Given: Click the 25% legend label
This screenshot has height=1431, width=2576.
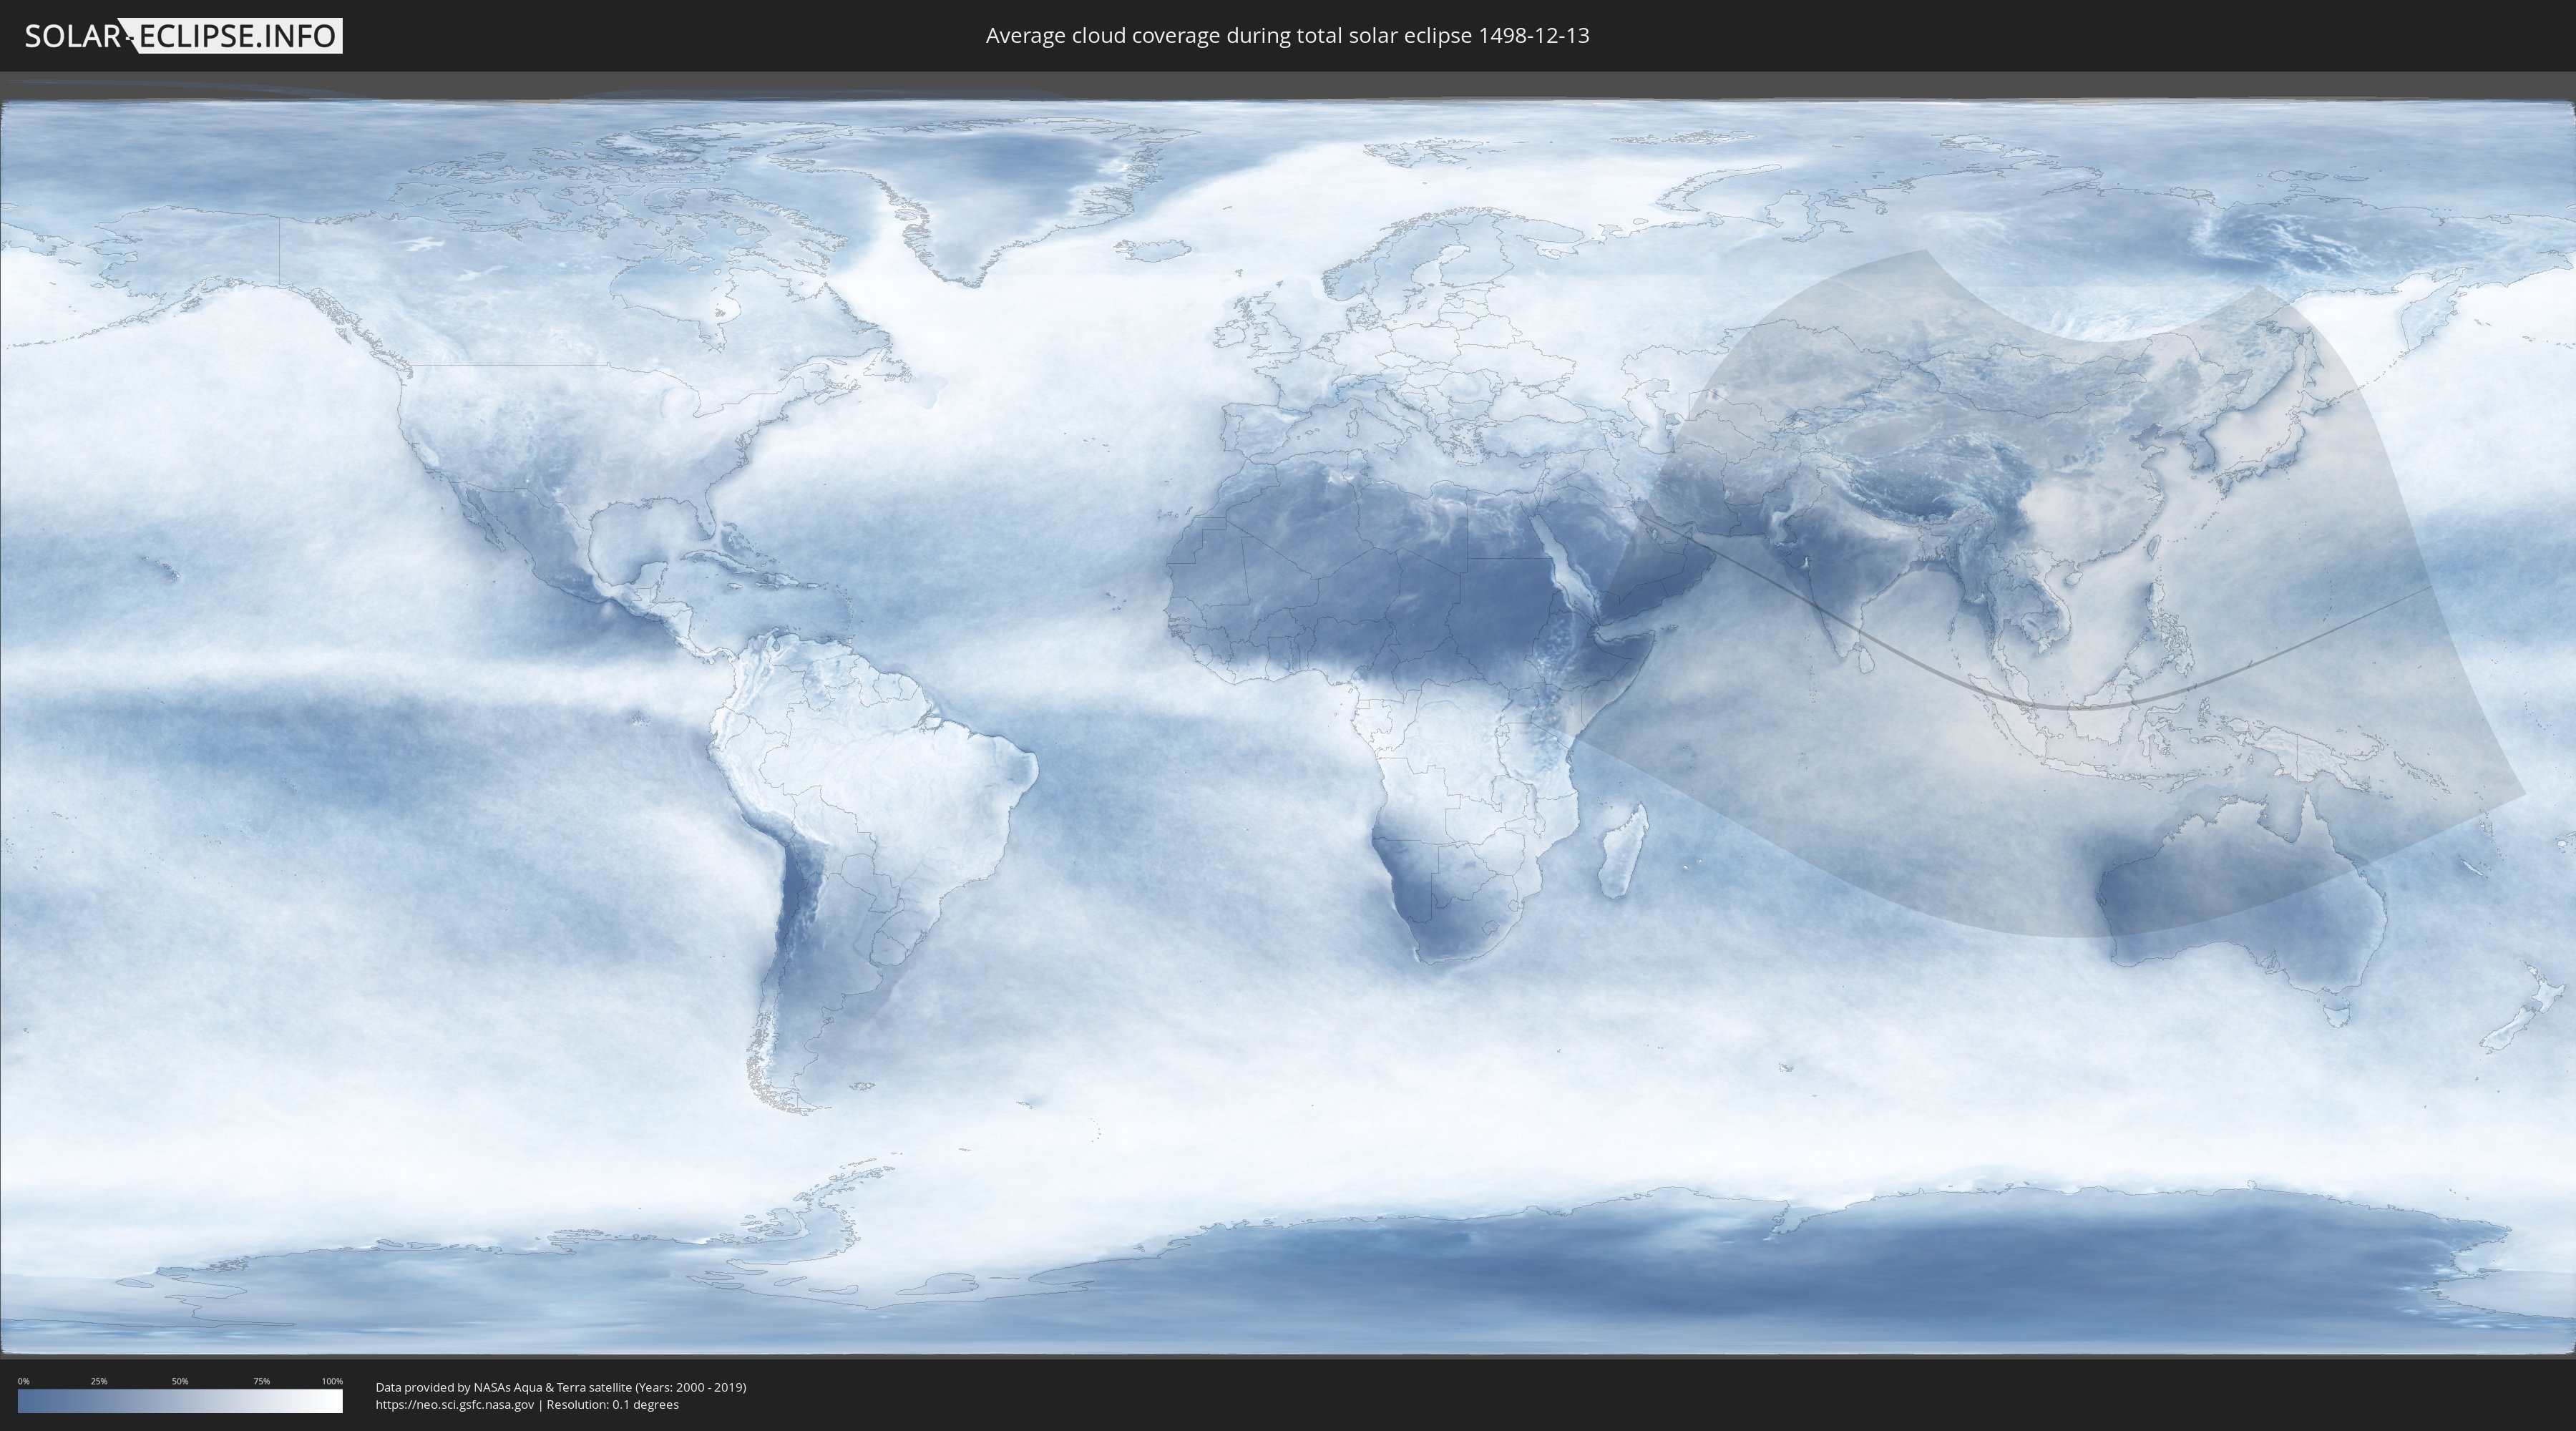Looking at the screenshot, I should 99,1381.
